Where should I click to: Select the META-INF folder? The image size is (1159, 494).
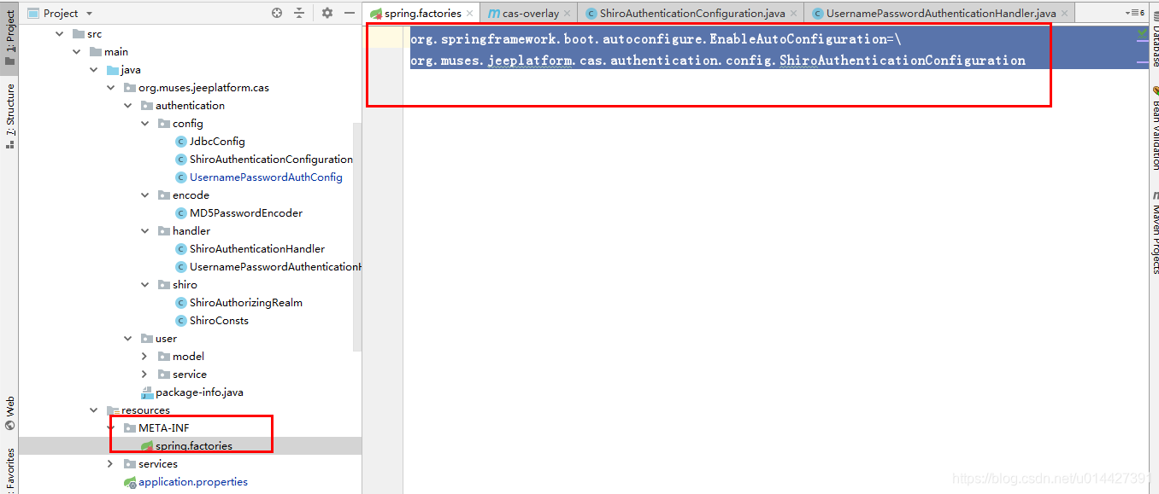click(164, 428)
